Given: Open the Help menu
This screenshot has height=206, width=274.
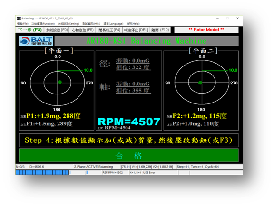Looking at the screenshot, I should pyautogui.click(x=133, y=24).
